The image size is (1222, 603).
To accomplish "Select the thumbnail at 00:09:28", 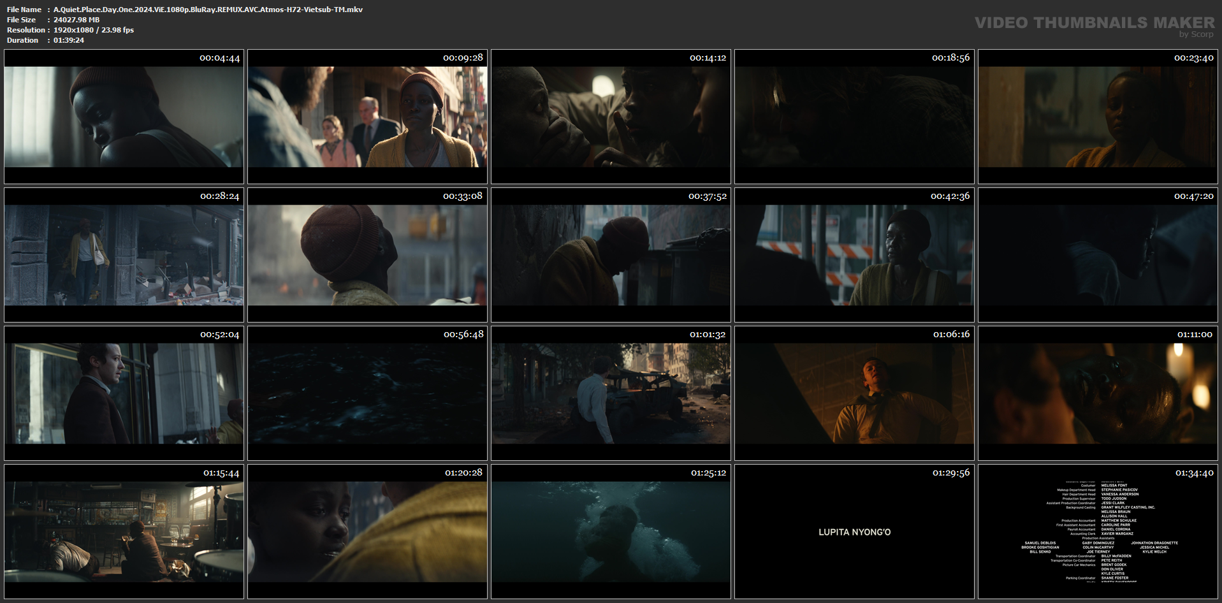I will (367, 117).
